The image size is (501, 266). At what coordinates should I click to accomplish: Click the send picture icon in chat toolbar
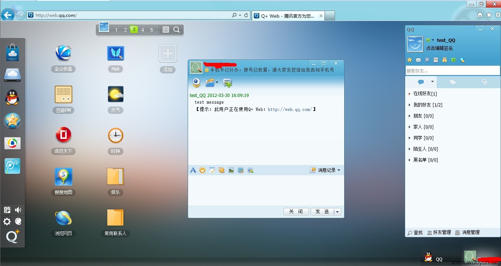pos(231,170)
